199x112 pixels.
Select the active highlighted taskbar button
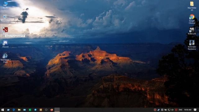[x=57, y=110]
